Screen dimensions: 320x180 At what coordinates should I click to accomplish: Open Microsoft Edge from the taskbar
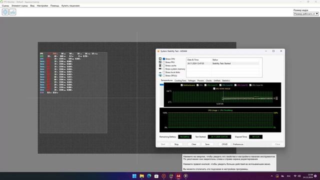pyautogui.click(x=149, y=176)
